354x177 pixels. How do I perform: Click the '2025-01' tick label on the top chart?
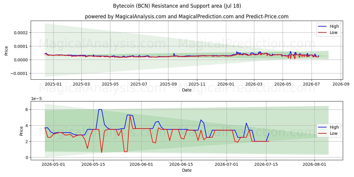pyautogui.click(x=53, y=84)
